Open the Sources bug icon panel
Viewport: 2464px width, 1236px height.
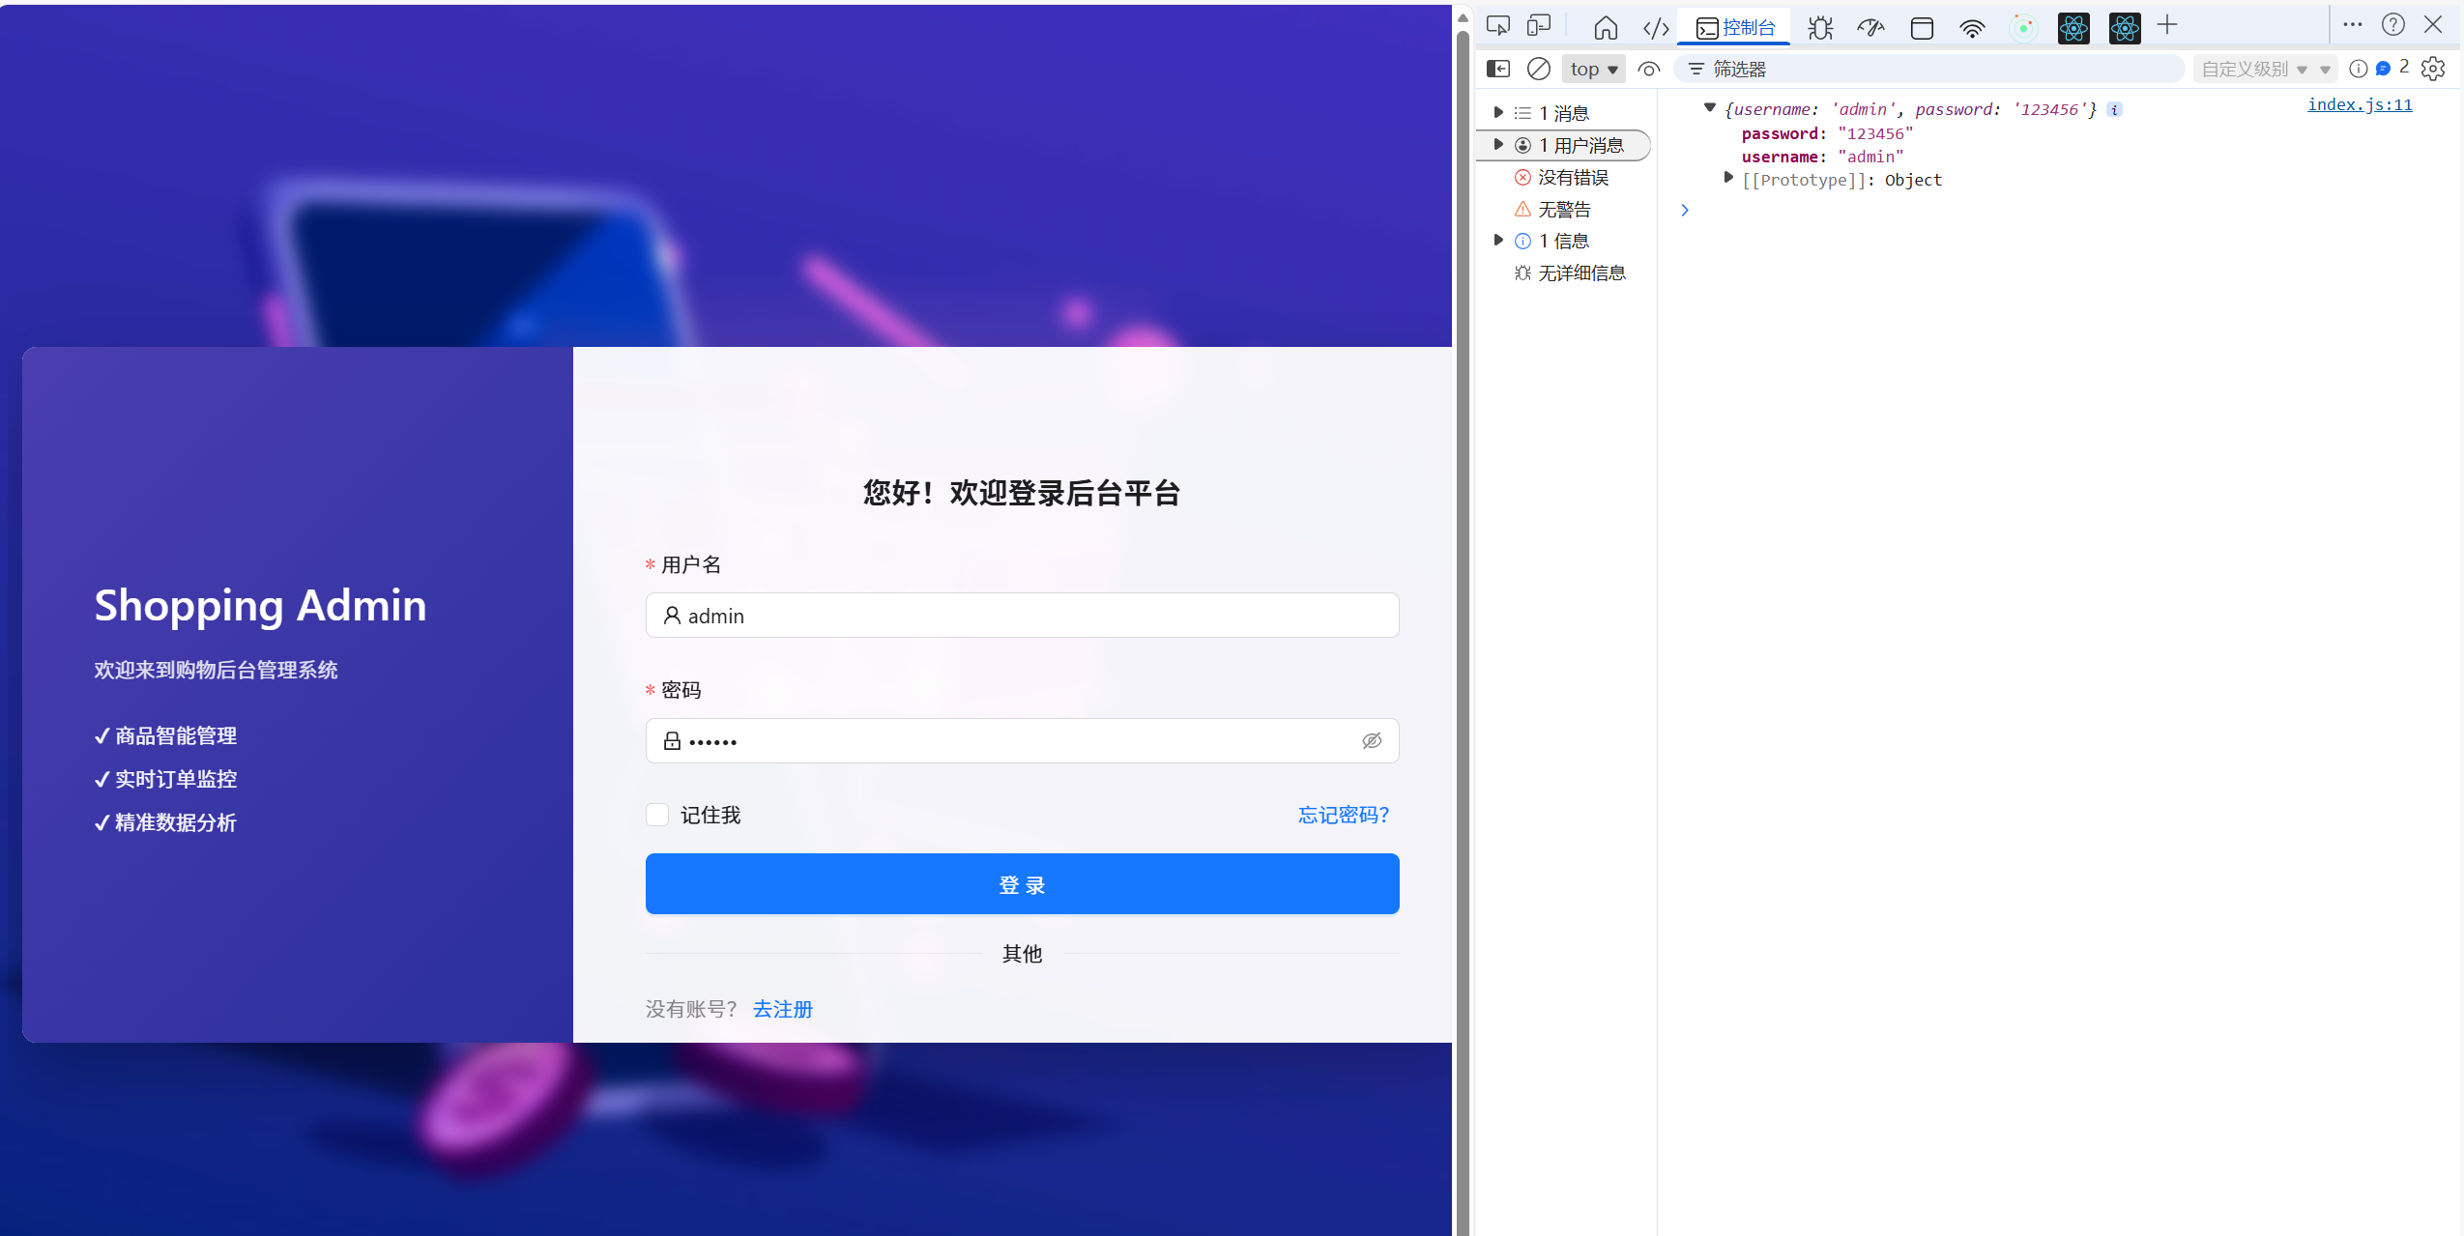(1820, 28)
